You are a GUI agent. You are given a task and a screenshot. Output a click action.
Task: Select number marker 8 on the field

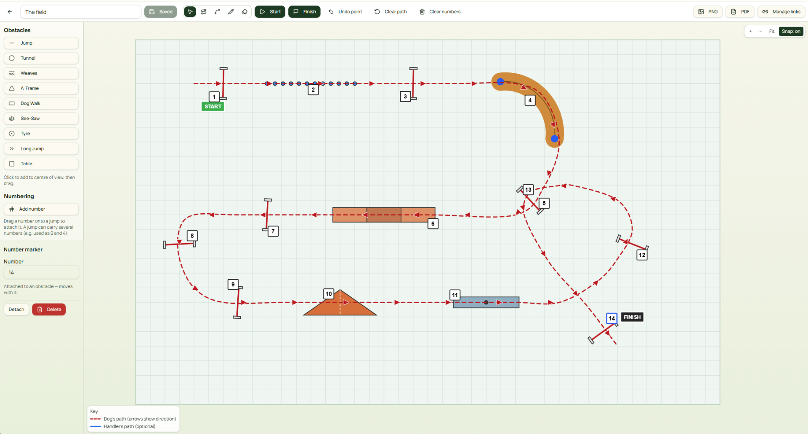(x=192, y=236)
